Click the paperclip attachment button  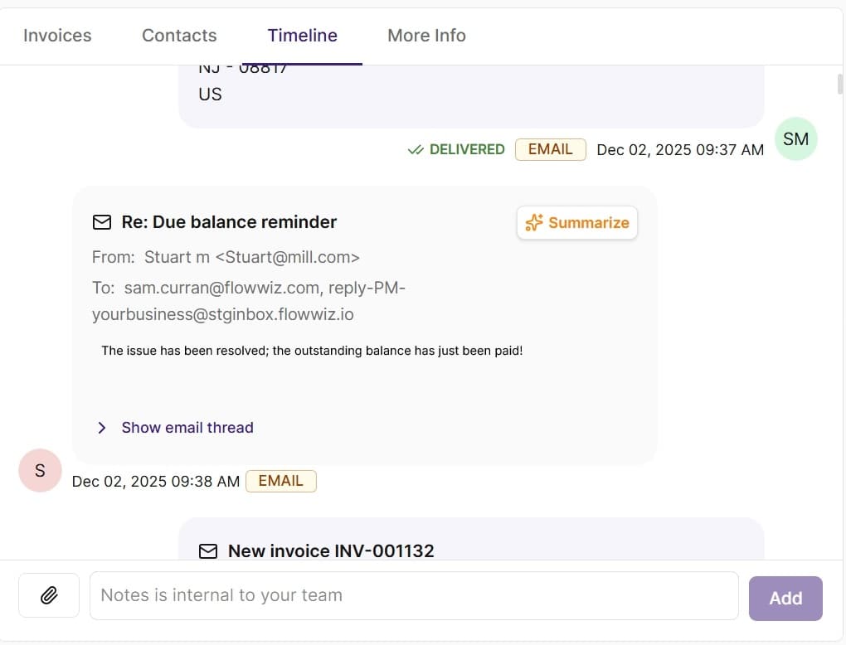tap(49, 595)
